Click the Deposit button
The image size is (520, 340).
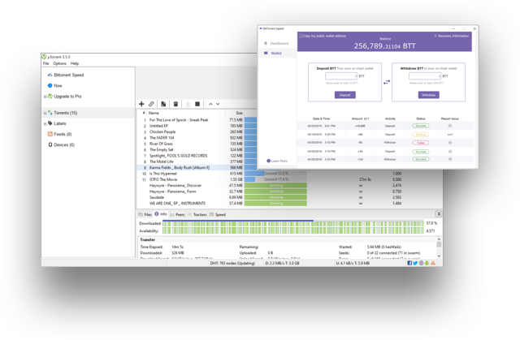[344, 95]
